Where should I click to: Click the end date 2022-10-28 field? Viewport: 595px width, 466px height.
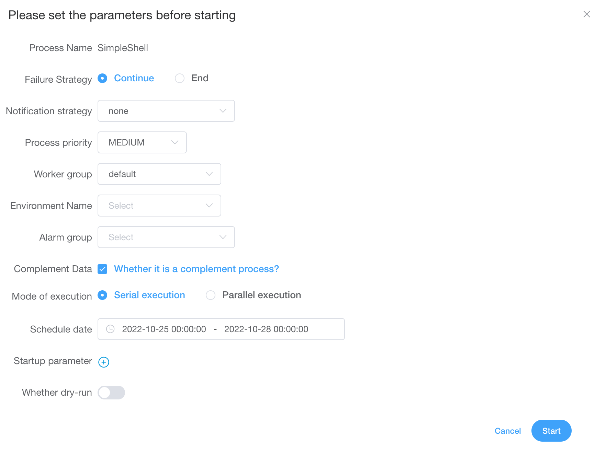tap(266, 329)
